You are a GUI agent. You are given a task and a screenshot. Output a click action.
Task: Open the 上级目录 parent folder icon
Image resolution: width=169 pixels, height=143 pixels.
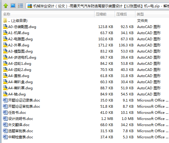pyautogui.click(x=5, y=20)
